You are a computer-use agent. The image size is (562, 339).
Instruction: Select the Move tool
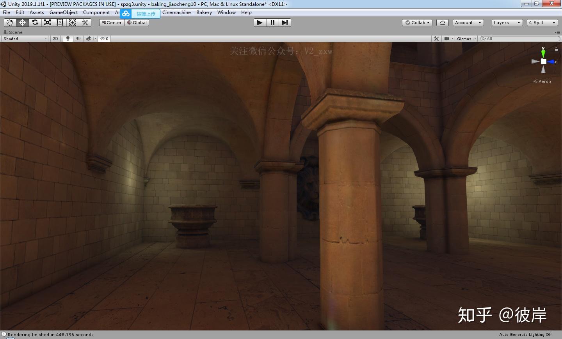[x=22, y=23]
